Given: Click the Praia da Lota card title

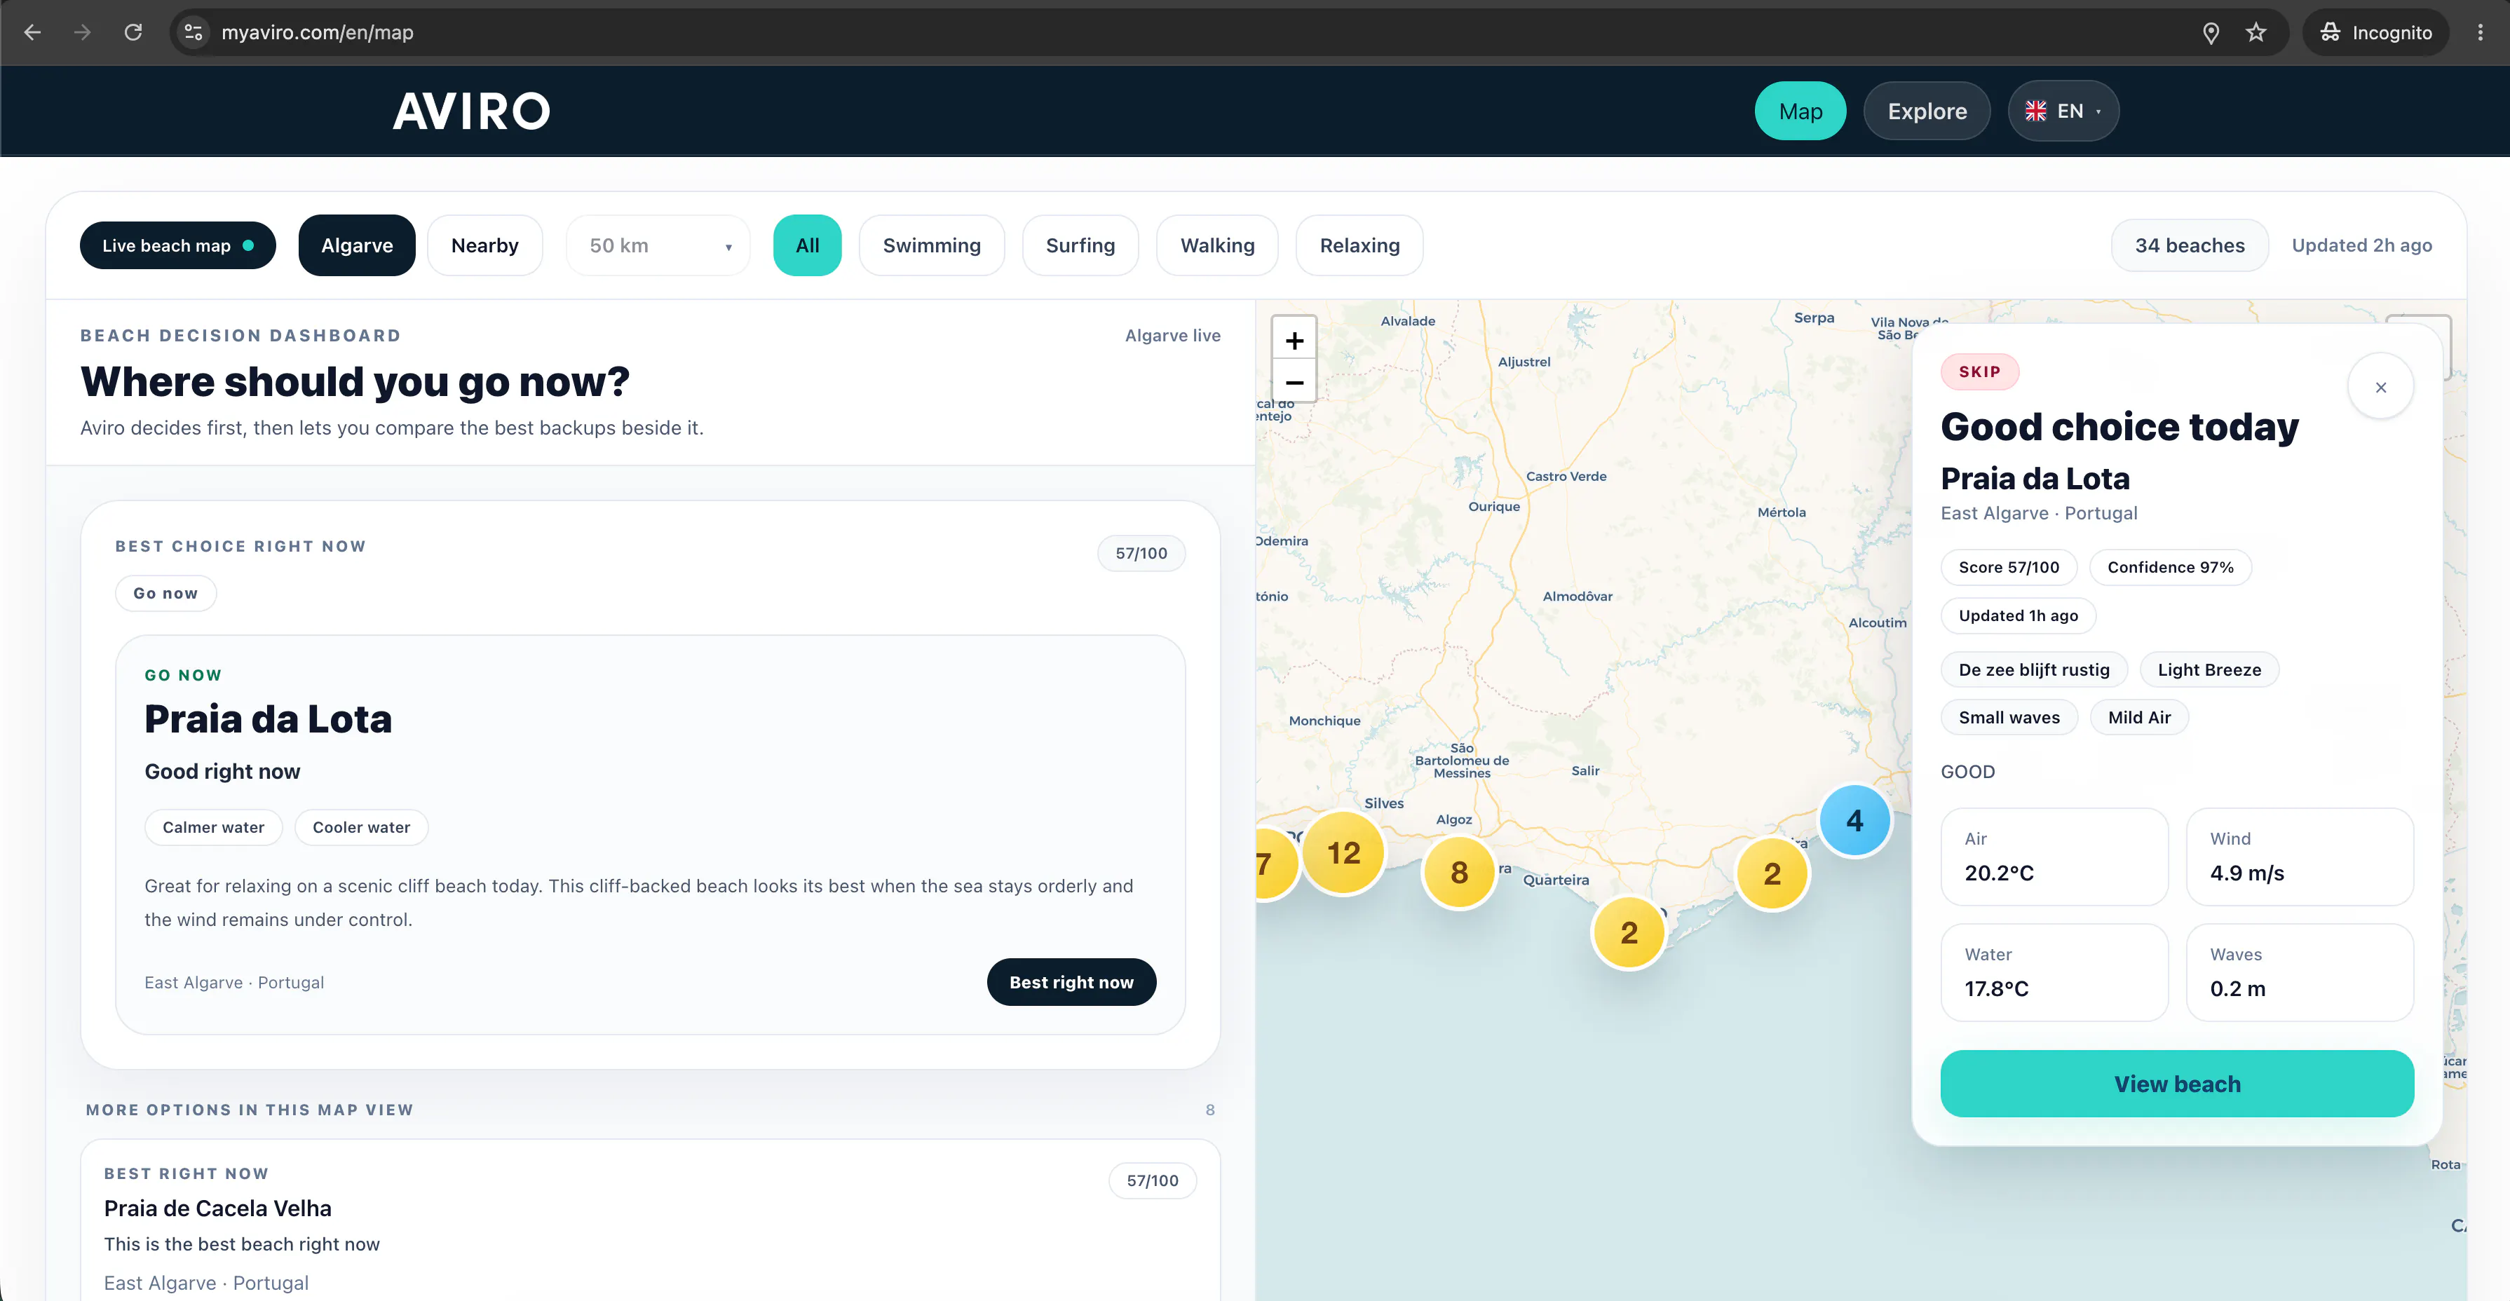Looking at the screenshot, I should [x=268, y=719].
